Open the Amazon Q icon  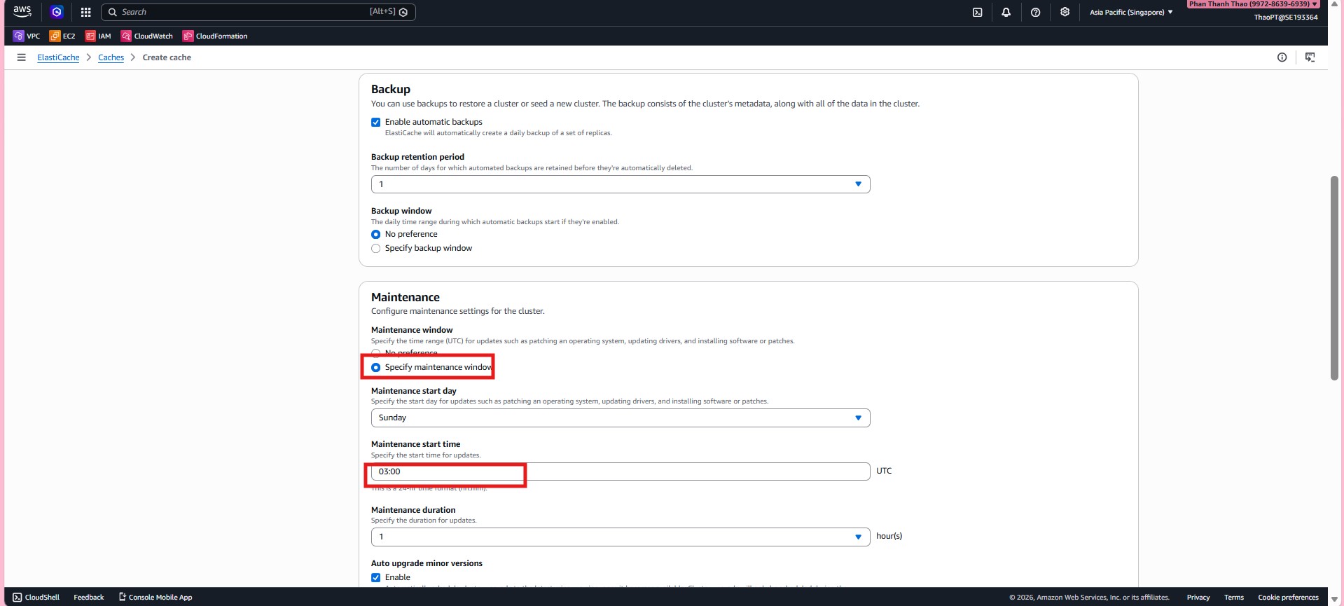pyautogui.click(x=57, y=12)
